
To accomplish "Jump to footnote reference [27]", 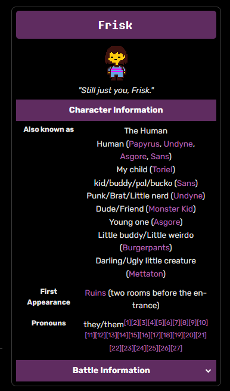I will pyautogui.click(x=177, y=348).
